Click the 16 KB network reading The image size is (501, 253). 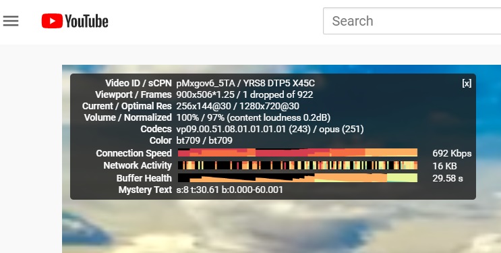coord(444,166)
